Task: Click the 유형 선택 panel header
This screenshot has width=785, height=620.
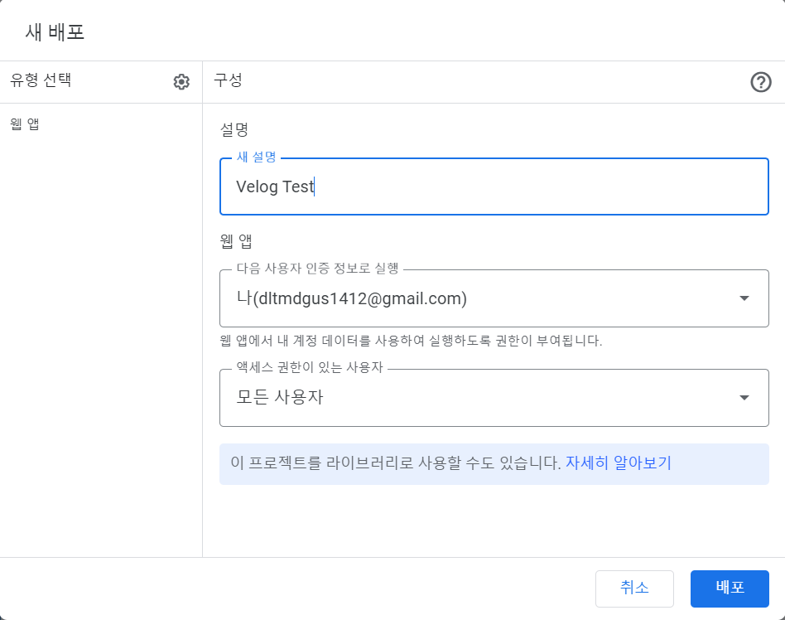Action: (x=41, y=80)
